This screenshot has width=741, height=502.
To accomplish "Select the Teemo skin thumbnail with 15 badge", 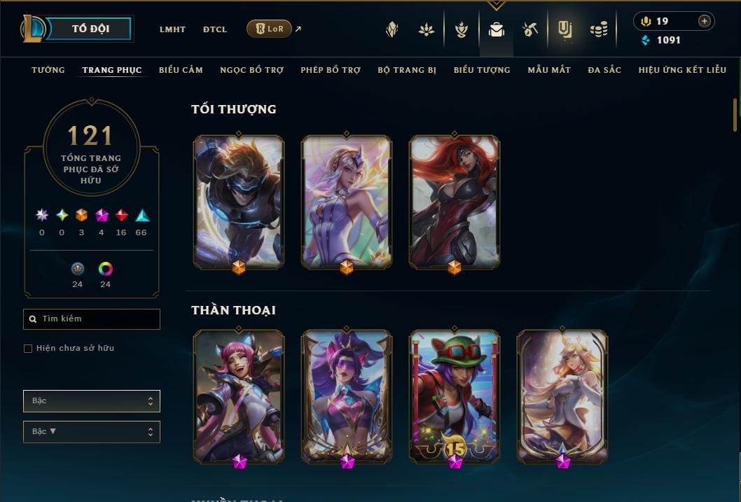I will (x=454, y=396).
